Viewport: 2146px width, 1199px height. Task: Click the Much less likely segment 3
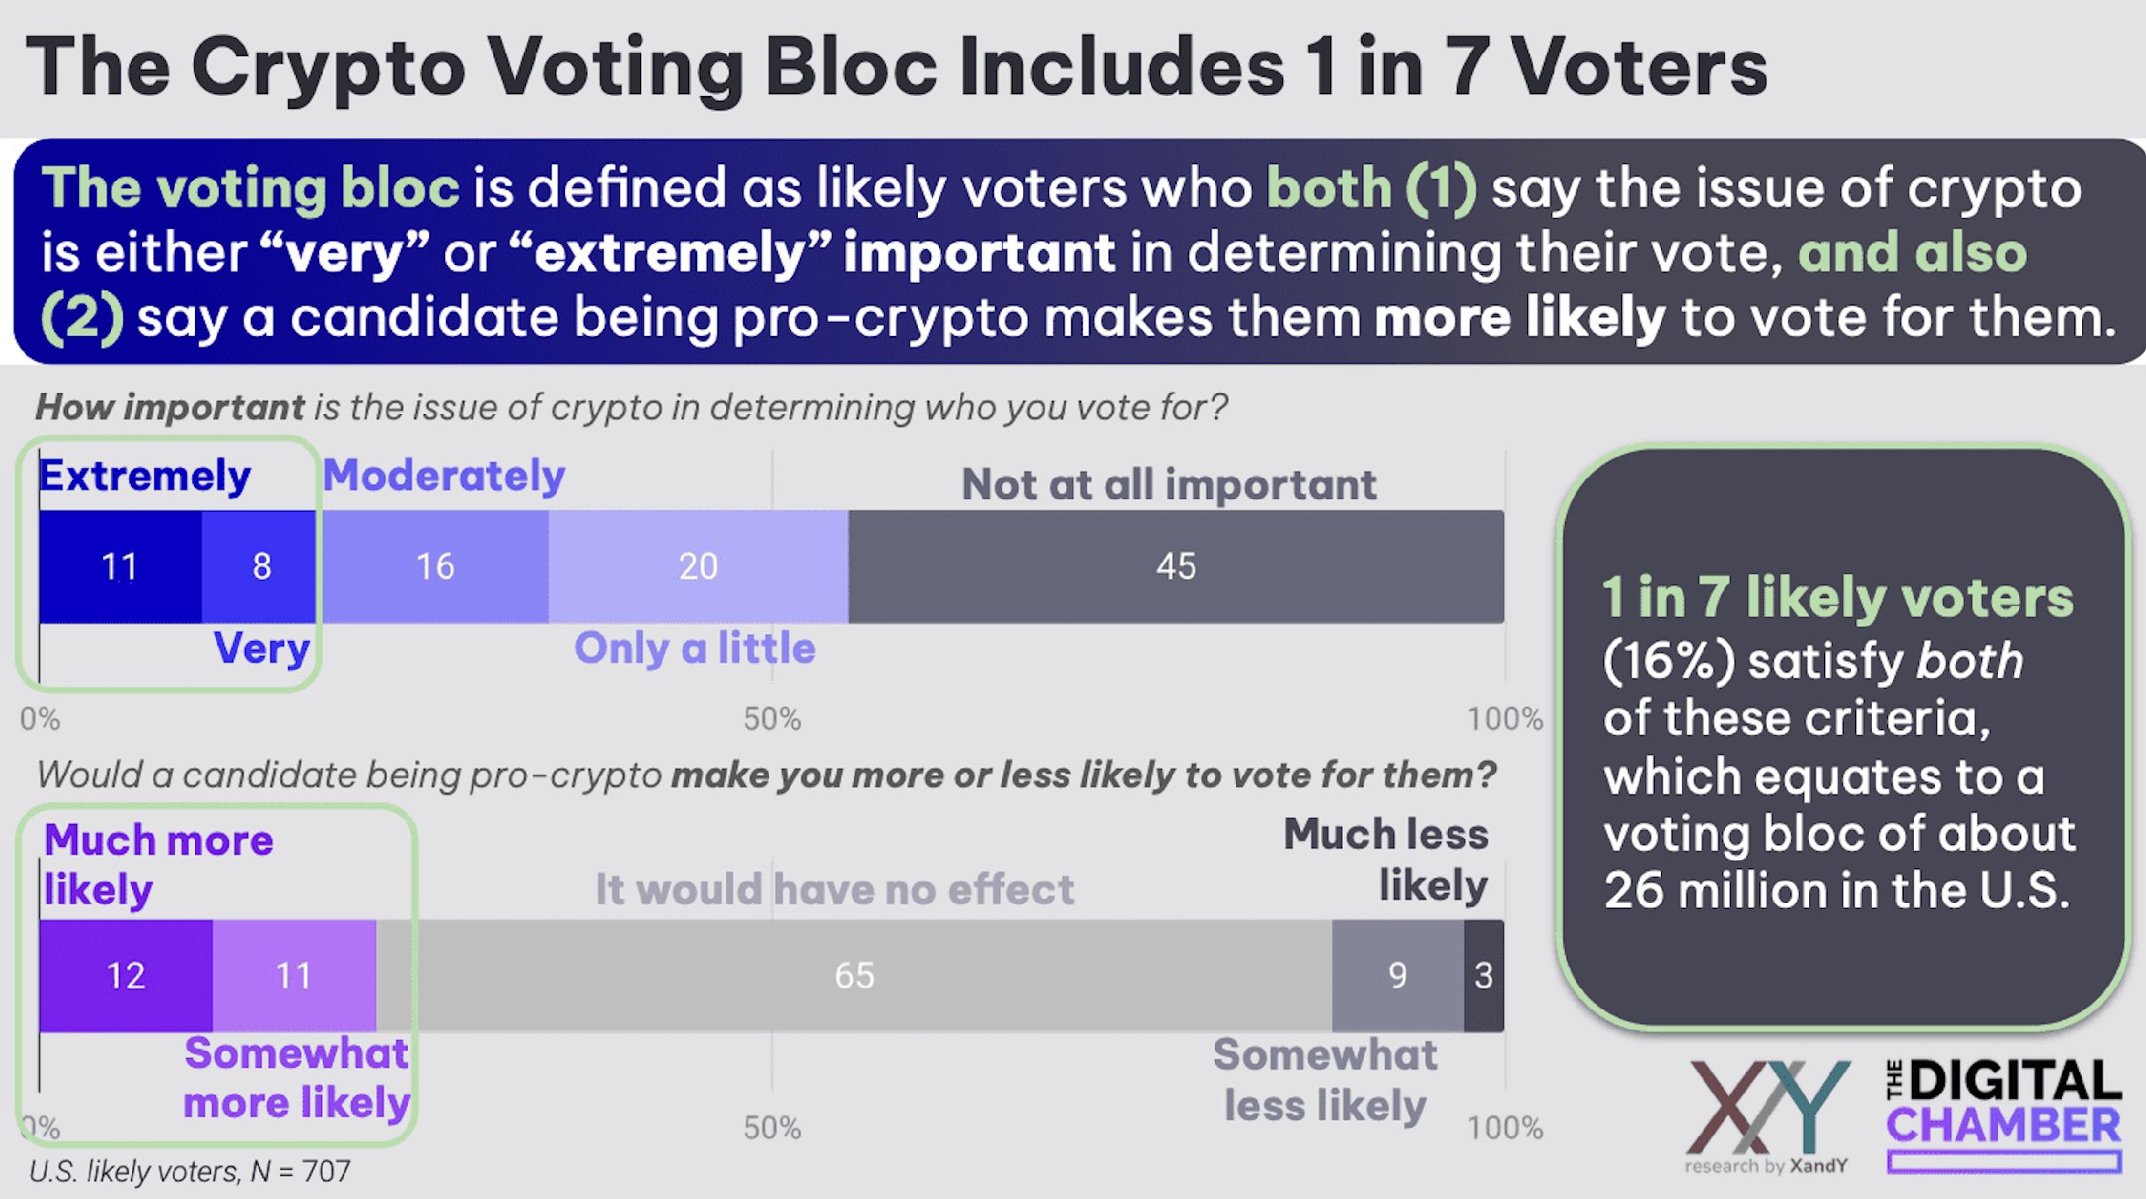pyautogui.click(x=1484, y=976)
